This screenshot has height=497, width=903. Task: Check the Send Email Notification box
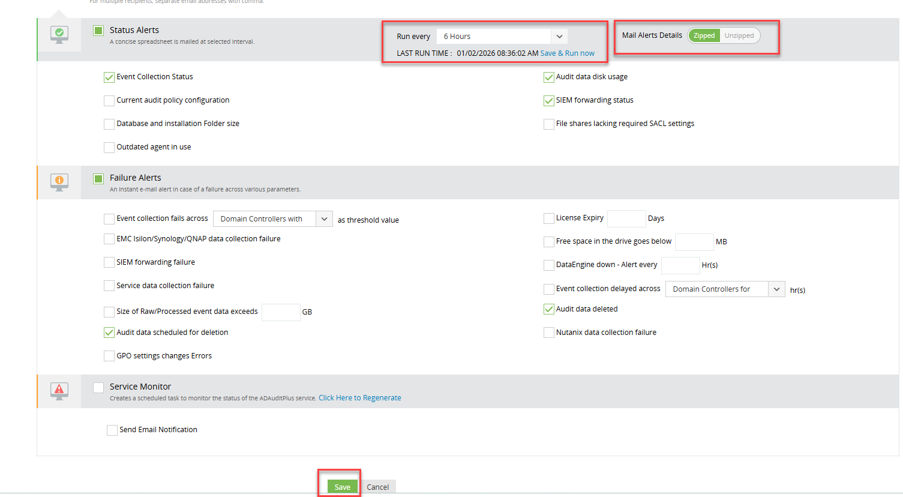pyautogui.click(x=112, y=430)
